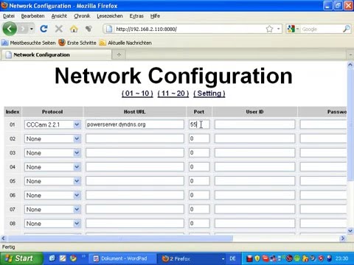Screen dimensions: 354x265
Task: Open the (Setting) link
Action: 209,93
